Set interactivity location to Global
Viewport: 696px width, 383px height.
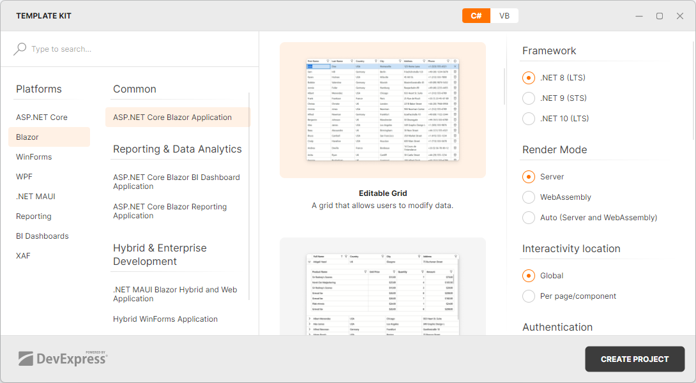click(529, 276)
